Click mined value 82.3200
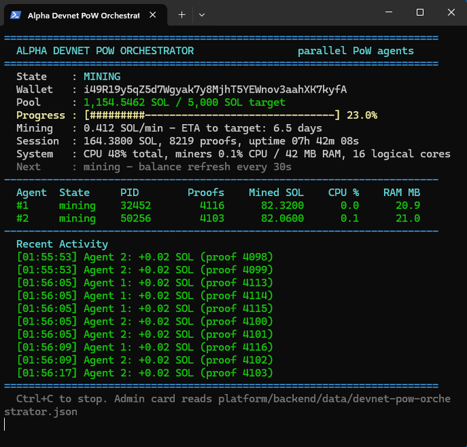 click(282, 206)
